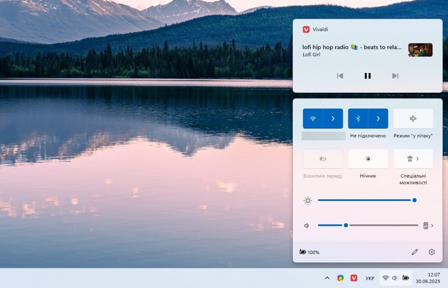This screenshot has width=448, height=288.
Task: Turn on the Нічник night light tile
Action: 368,159
